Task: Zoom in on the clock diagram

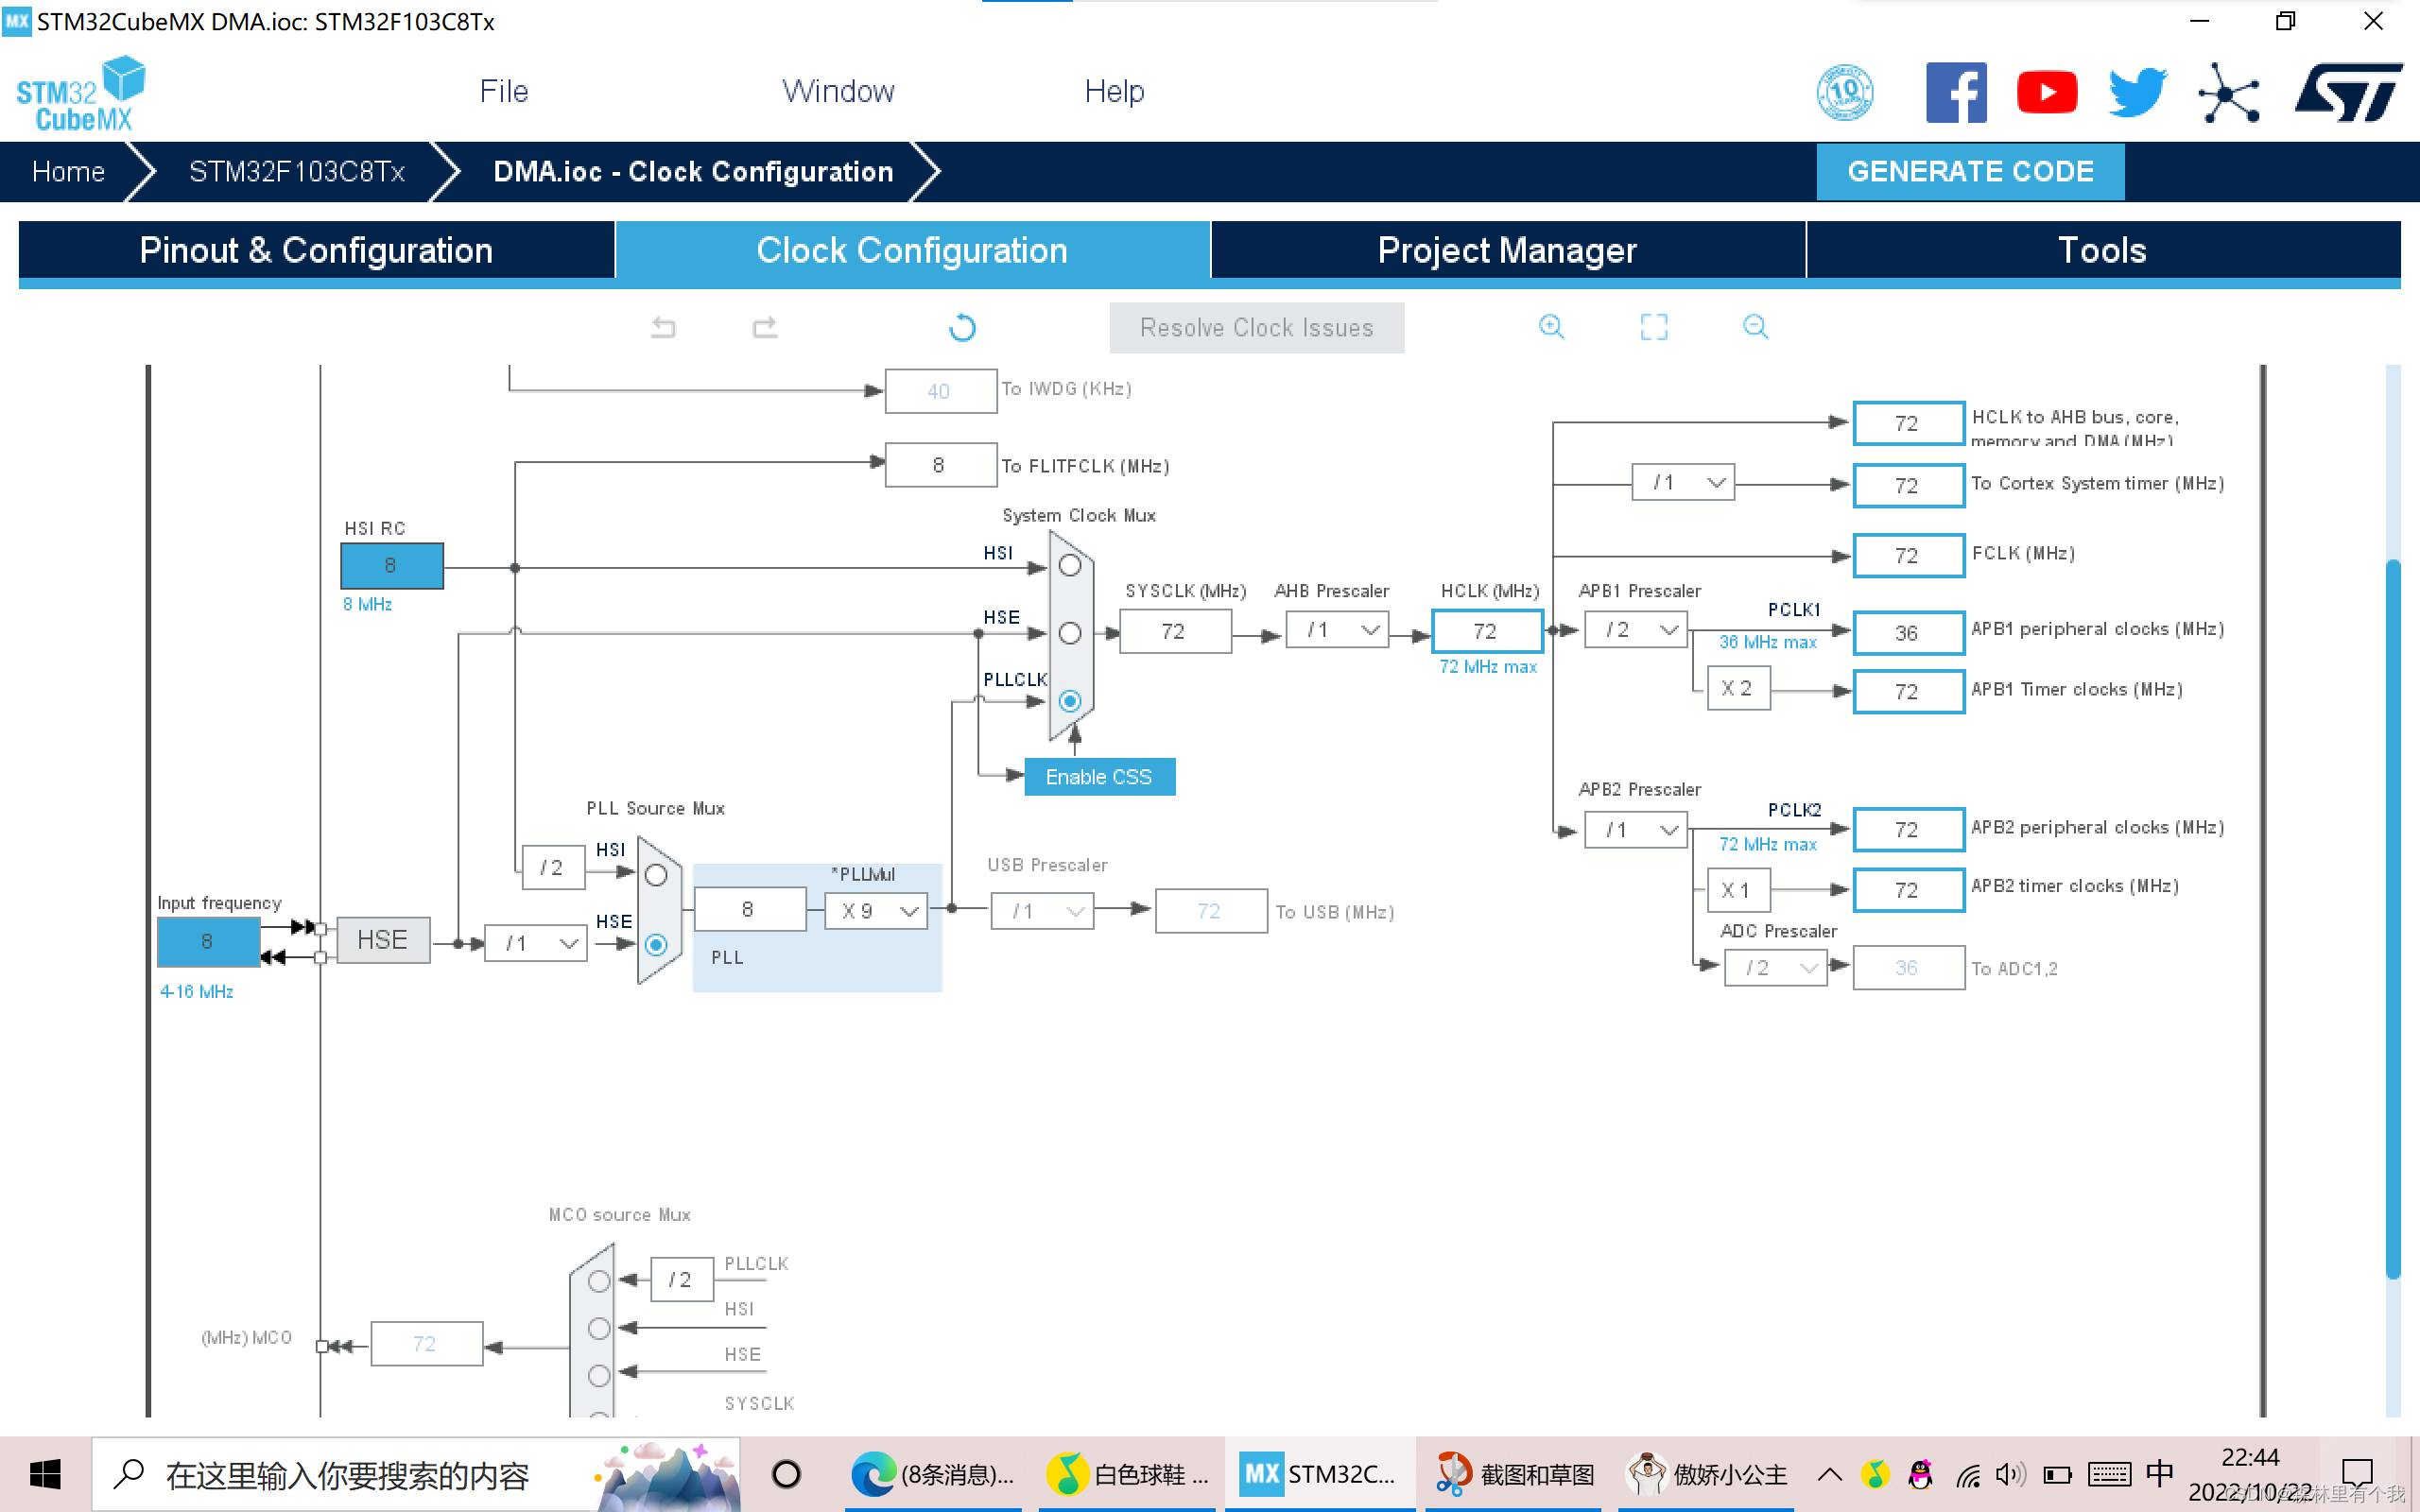Action: pyautogui.click(x=1551, y=327)
